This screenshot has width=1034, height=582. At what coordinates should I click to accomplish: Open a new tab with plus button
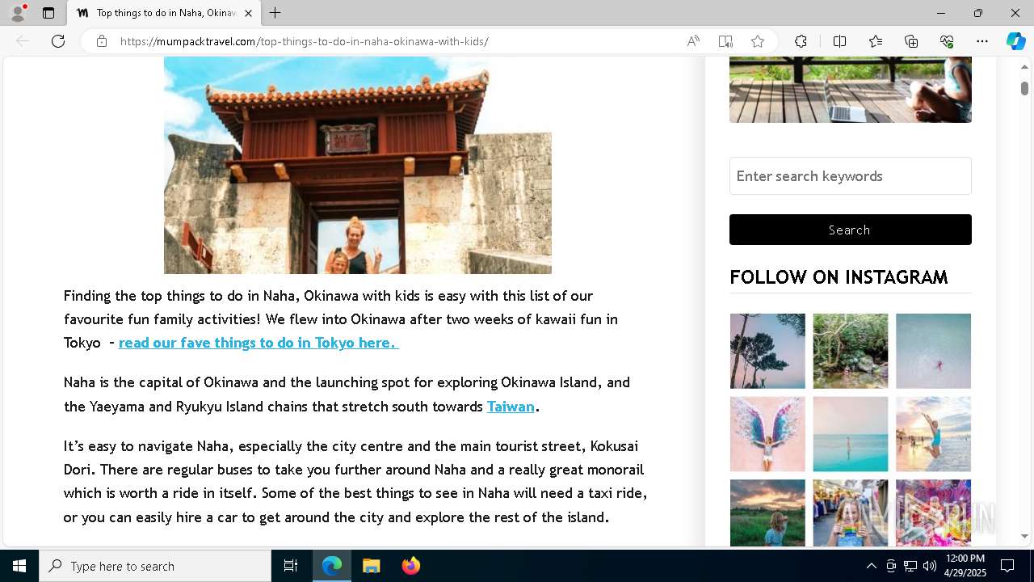coord(275,13)
